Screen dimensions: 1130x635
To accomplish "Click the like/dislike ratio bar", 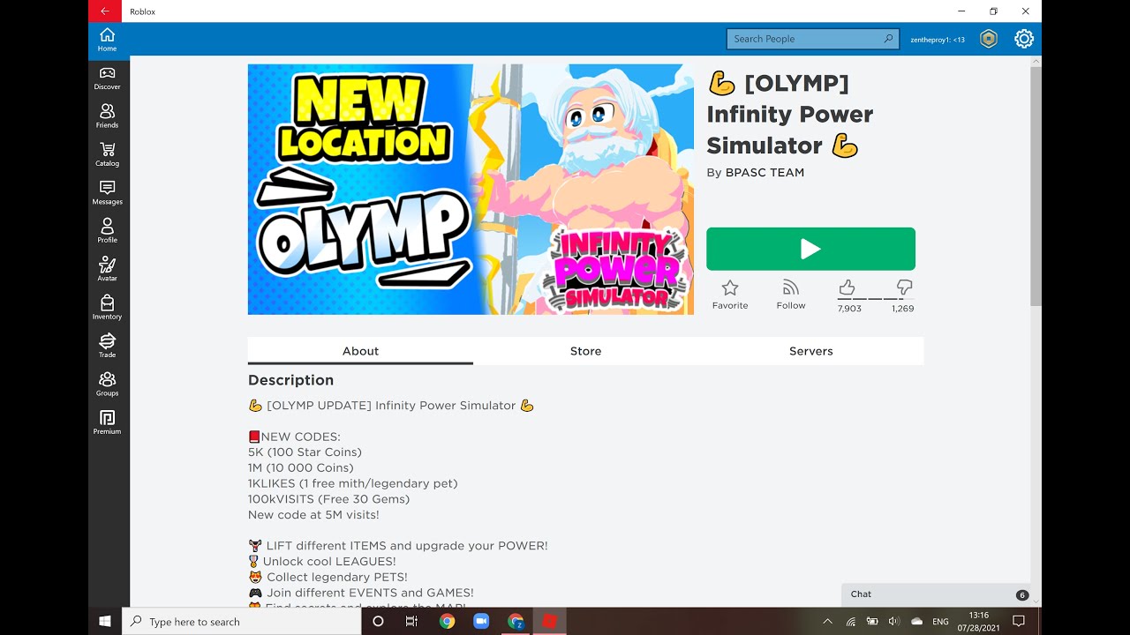I will click(x=876, y=299).
